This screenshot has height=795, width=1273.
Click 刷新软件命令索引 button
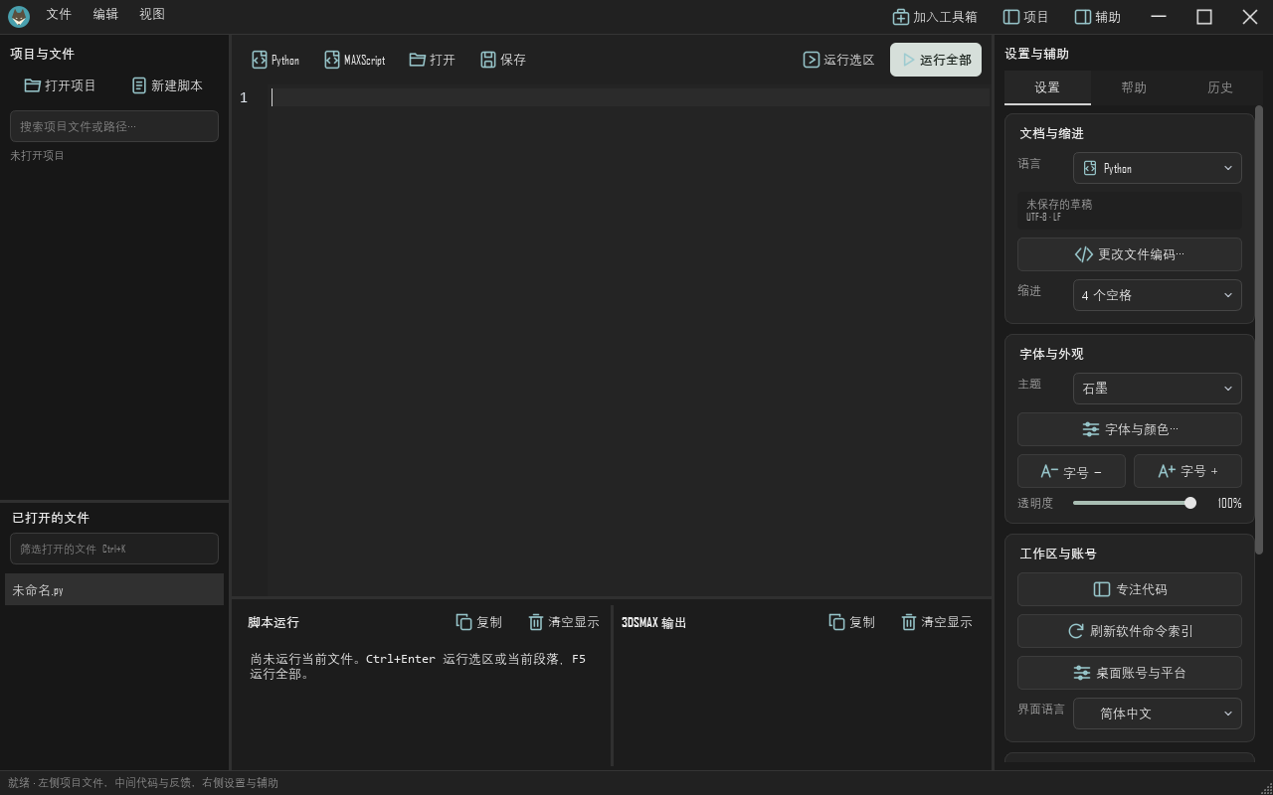1130,631
